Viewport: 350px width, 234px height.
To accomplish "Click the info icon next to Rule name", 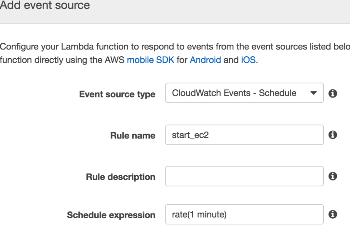I will click(x=333, y=135).
